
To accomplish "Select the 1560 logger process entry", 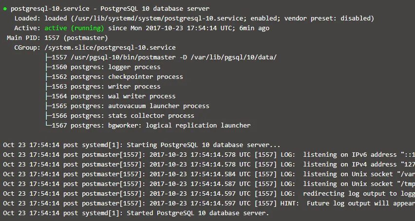I will [x=106, y=67].
